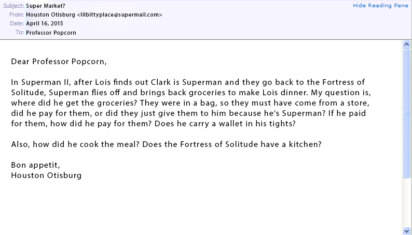Click the scrollbar up arrow
The height and width of the screenshot is (235, 412).
(407, 45)
